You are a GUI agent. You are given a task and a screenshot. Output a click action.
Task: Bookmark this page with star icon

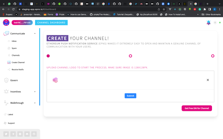click(164, 9)
